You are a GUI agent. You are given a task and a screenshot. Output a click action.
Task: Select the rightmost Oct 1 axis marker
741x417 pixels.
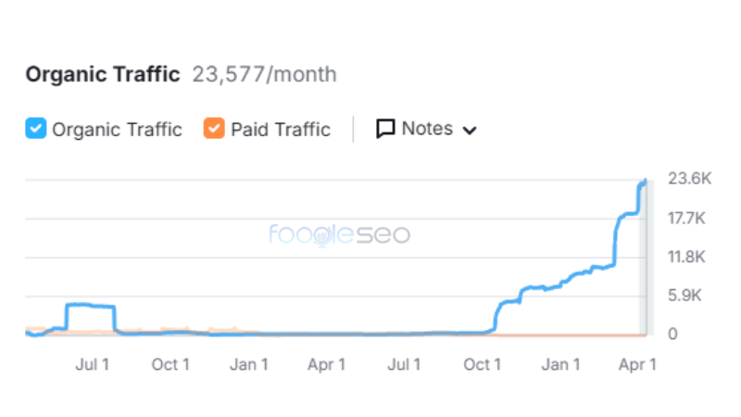[482, 364]
